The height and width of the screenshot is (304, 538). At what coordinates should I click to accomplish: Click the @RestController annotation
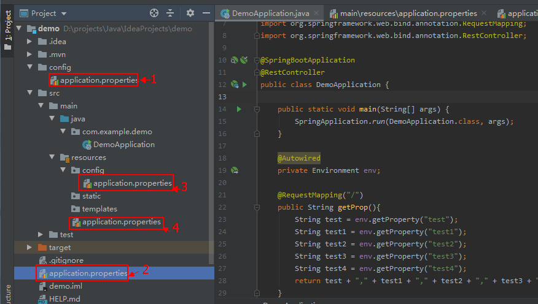[293, 72]
